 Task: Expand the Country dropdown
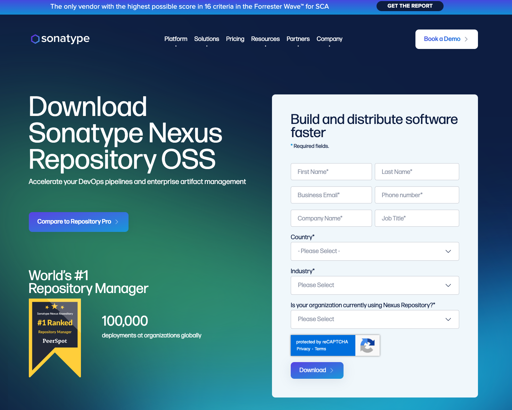click(374, 251)
